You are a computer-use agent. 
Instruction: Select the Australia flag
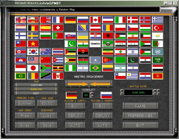(x=45, y=52)
